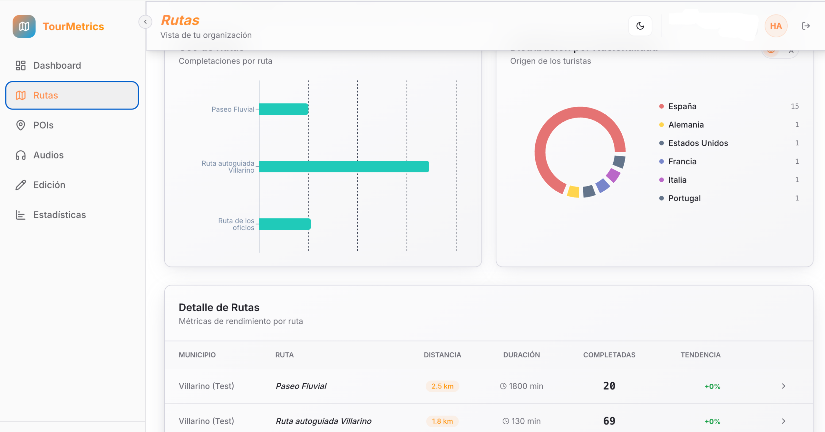
Task: Click the MUNICIPIO column header
Action: click(x=197, y=355)
